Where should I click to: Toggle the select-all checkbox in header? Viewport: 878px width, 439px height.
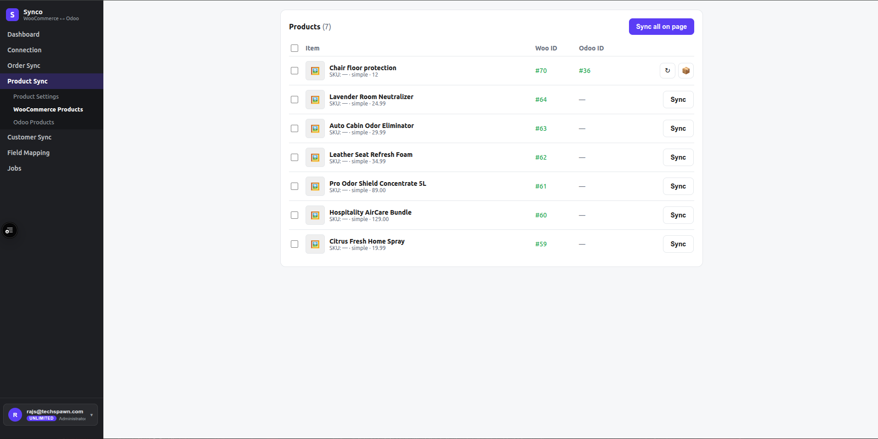295,48
